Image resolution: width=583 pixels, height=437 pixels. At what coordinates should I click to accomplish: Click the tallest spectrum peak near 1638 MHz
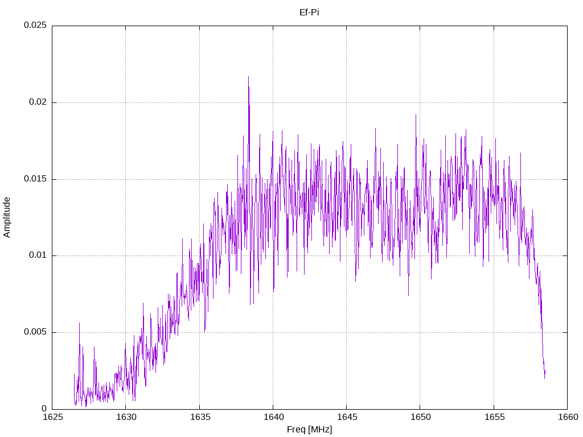coord(248,77)
